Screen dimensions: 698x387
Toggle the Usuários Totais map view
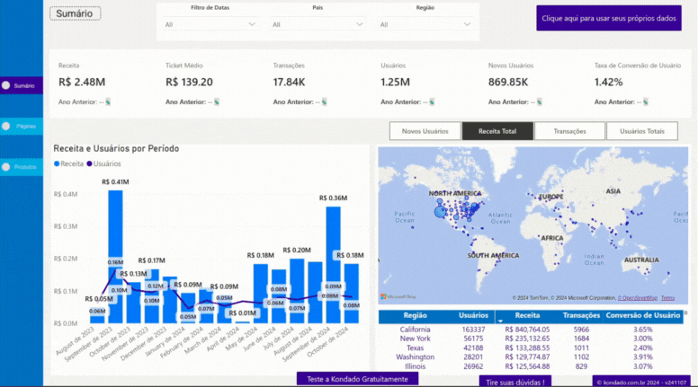[x=642, y=131]
